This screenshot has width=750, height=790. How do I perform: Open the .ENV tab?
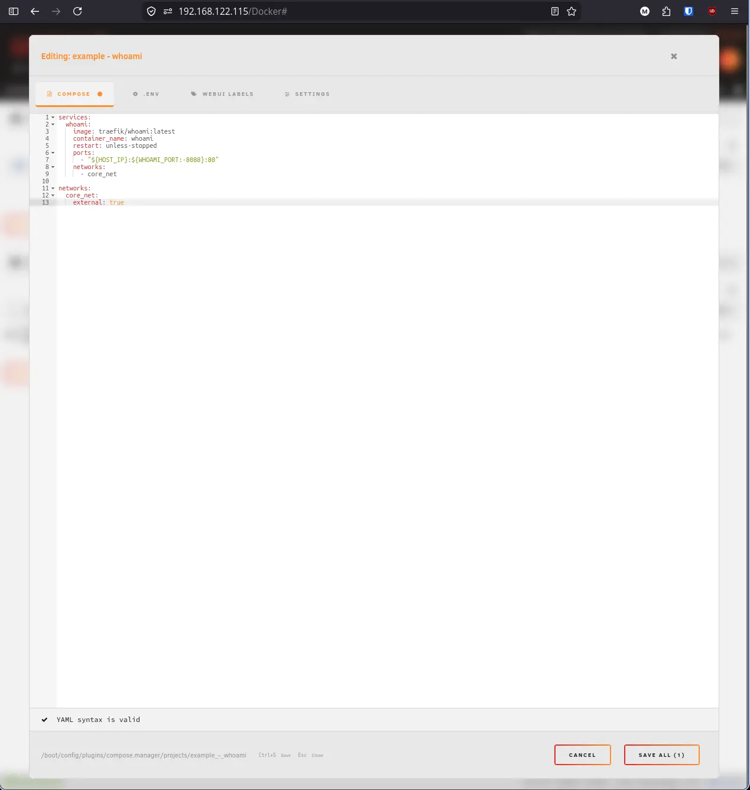[146, 94]
